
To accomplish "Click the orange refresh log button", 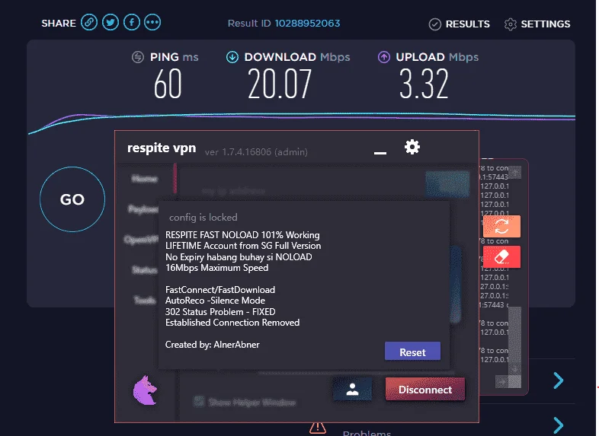I will tap(501, 226).
